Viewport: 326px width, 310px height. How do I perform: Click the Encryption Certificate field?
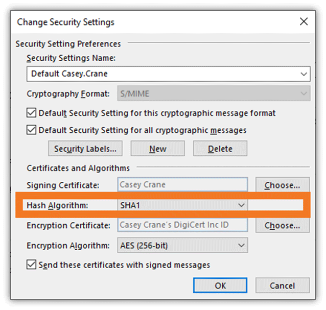coord(182,225)
